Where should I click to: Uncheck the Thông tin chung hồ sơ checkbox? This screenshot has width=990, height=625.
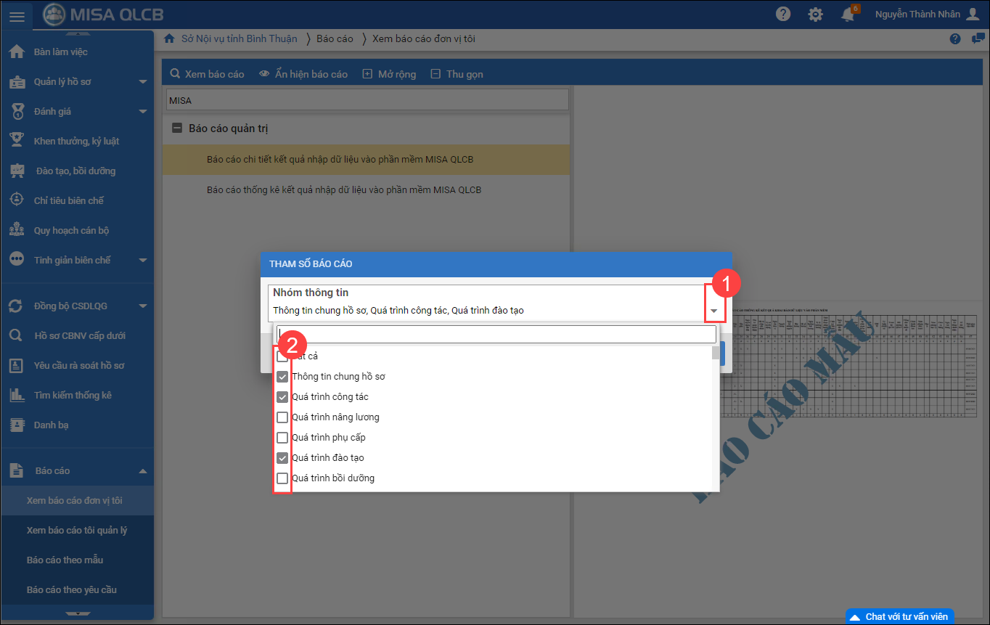pyautogui.click(x=282, y=377)
